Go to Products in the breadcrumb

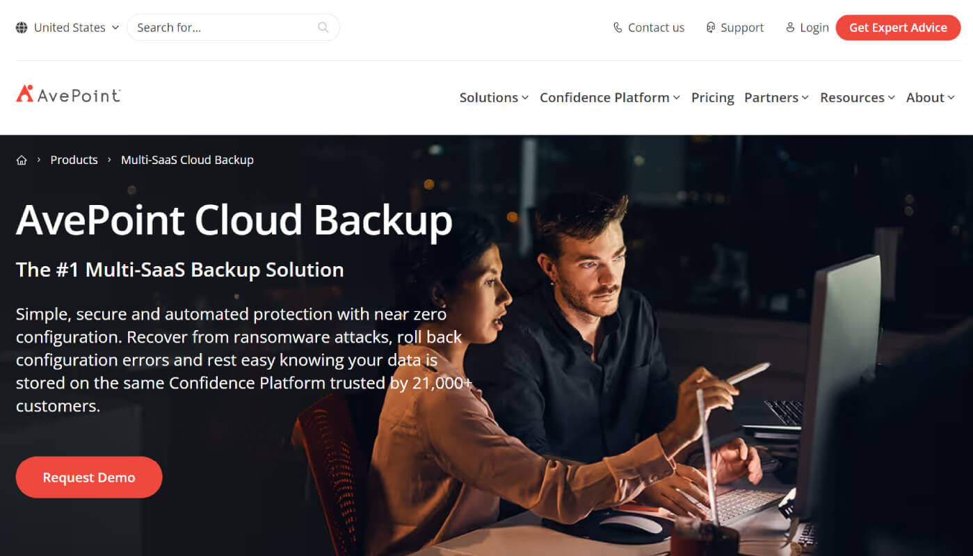click(74, 160)
